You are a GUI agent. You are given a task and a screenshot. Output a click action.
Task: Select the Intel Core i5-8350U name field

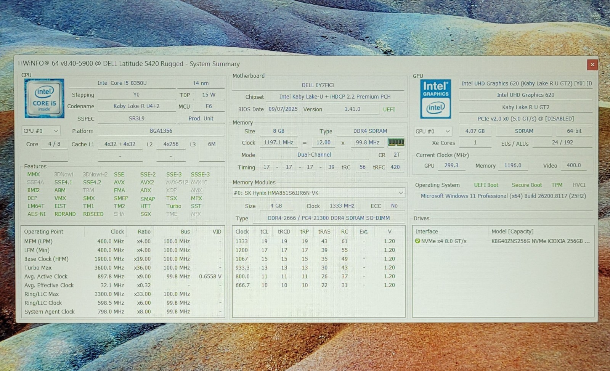coord(122,83)
